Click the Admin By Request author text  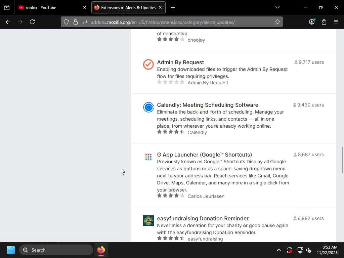tap(208, 83)
